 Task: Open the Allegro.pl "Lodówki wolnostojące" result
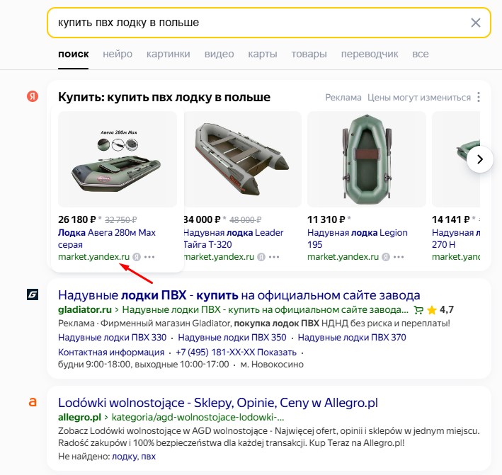click(x=218, y=402)
